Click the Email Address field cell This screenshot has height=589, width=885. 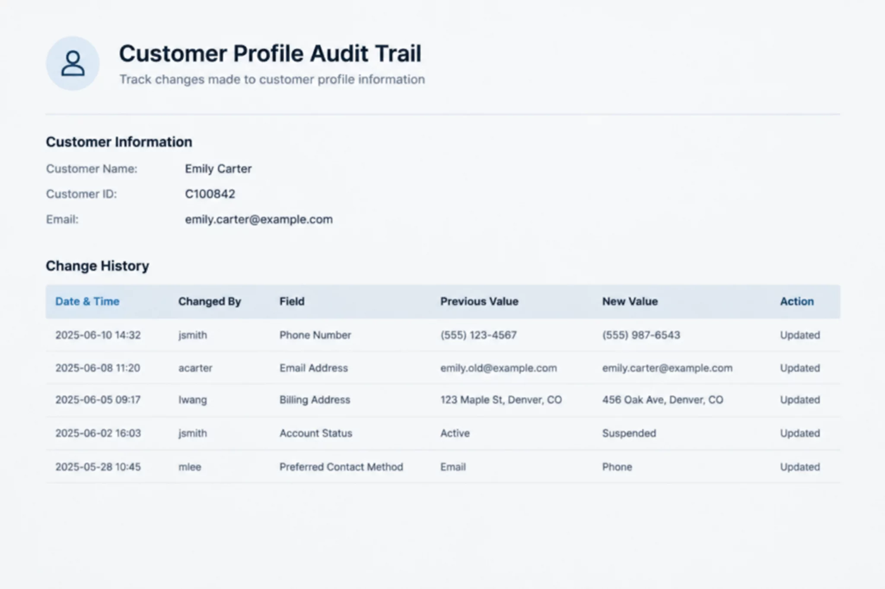(x=314, y=368)
